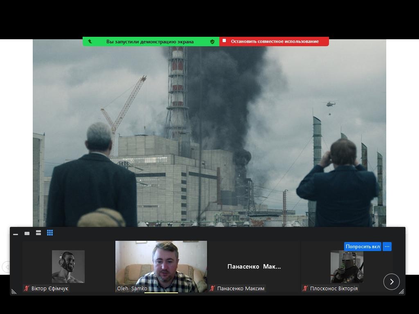Click muted mic icon of Панасенко Максим

pos(212,288)
